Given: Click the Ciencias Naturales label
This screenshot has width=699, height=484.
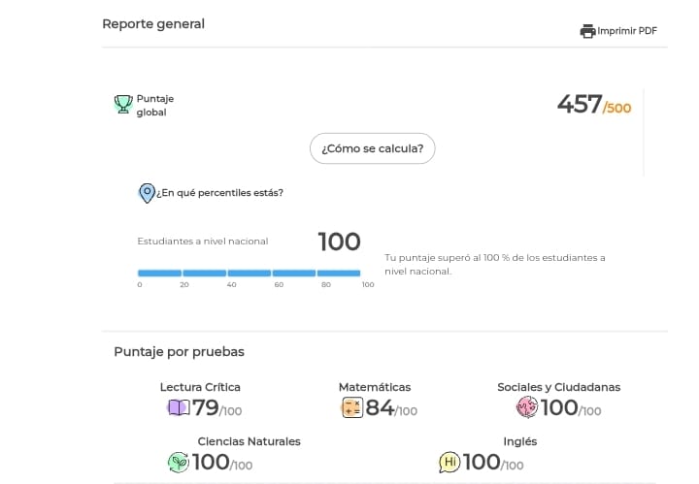Looking at the screenshot, I should [249, 441].
